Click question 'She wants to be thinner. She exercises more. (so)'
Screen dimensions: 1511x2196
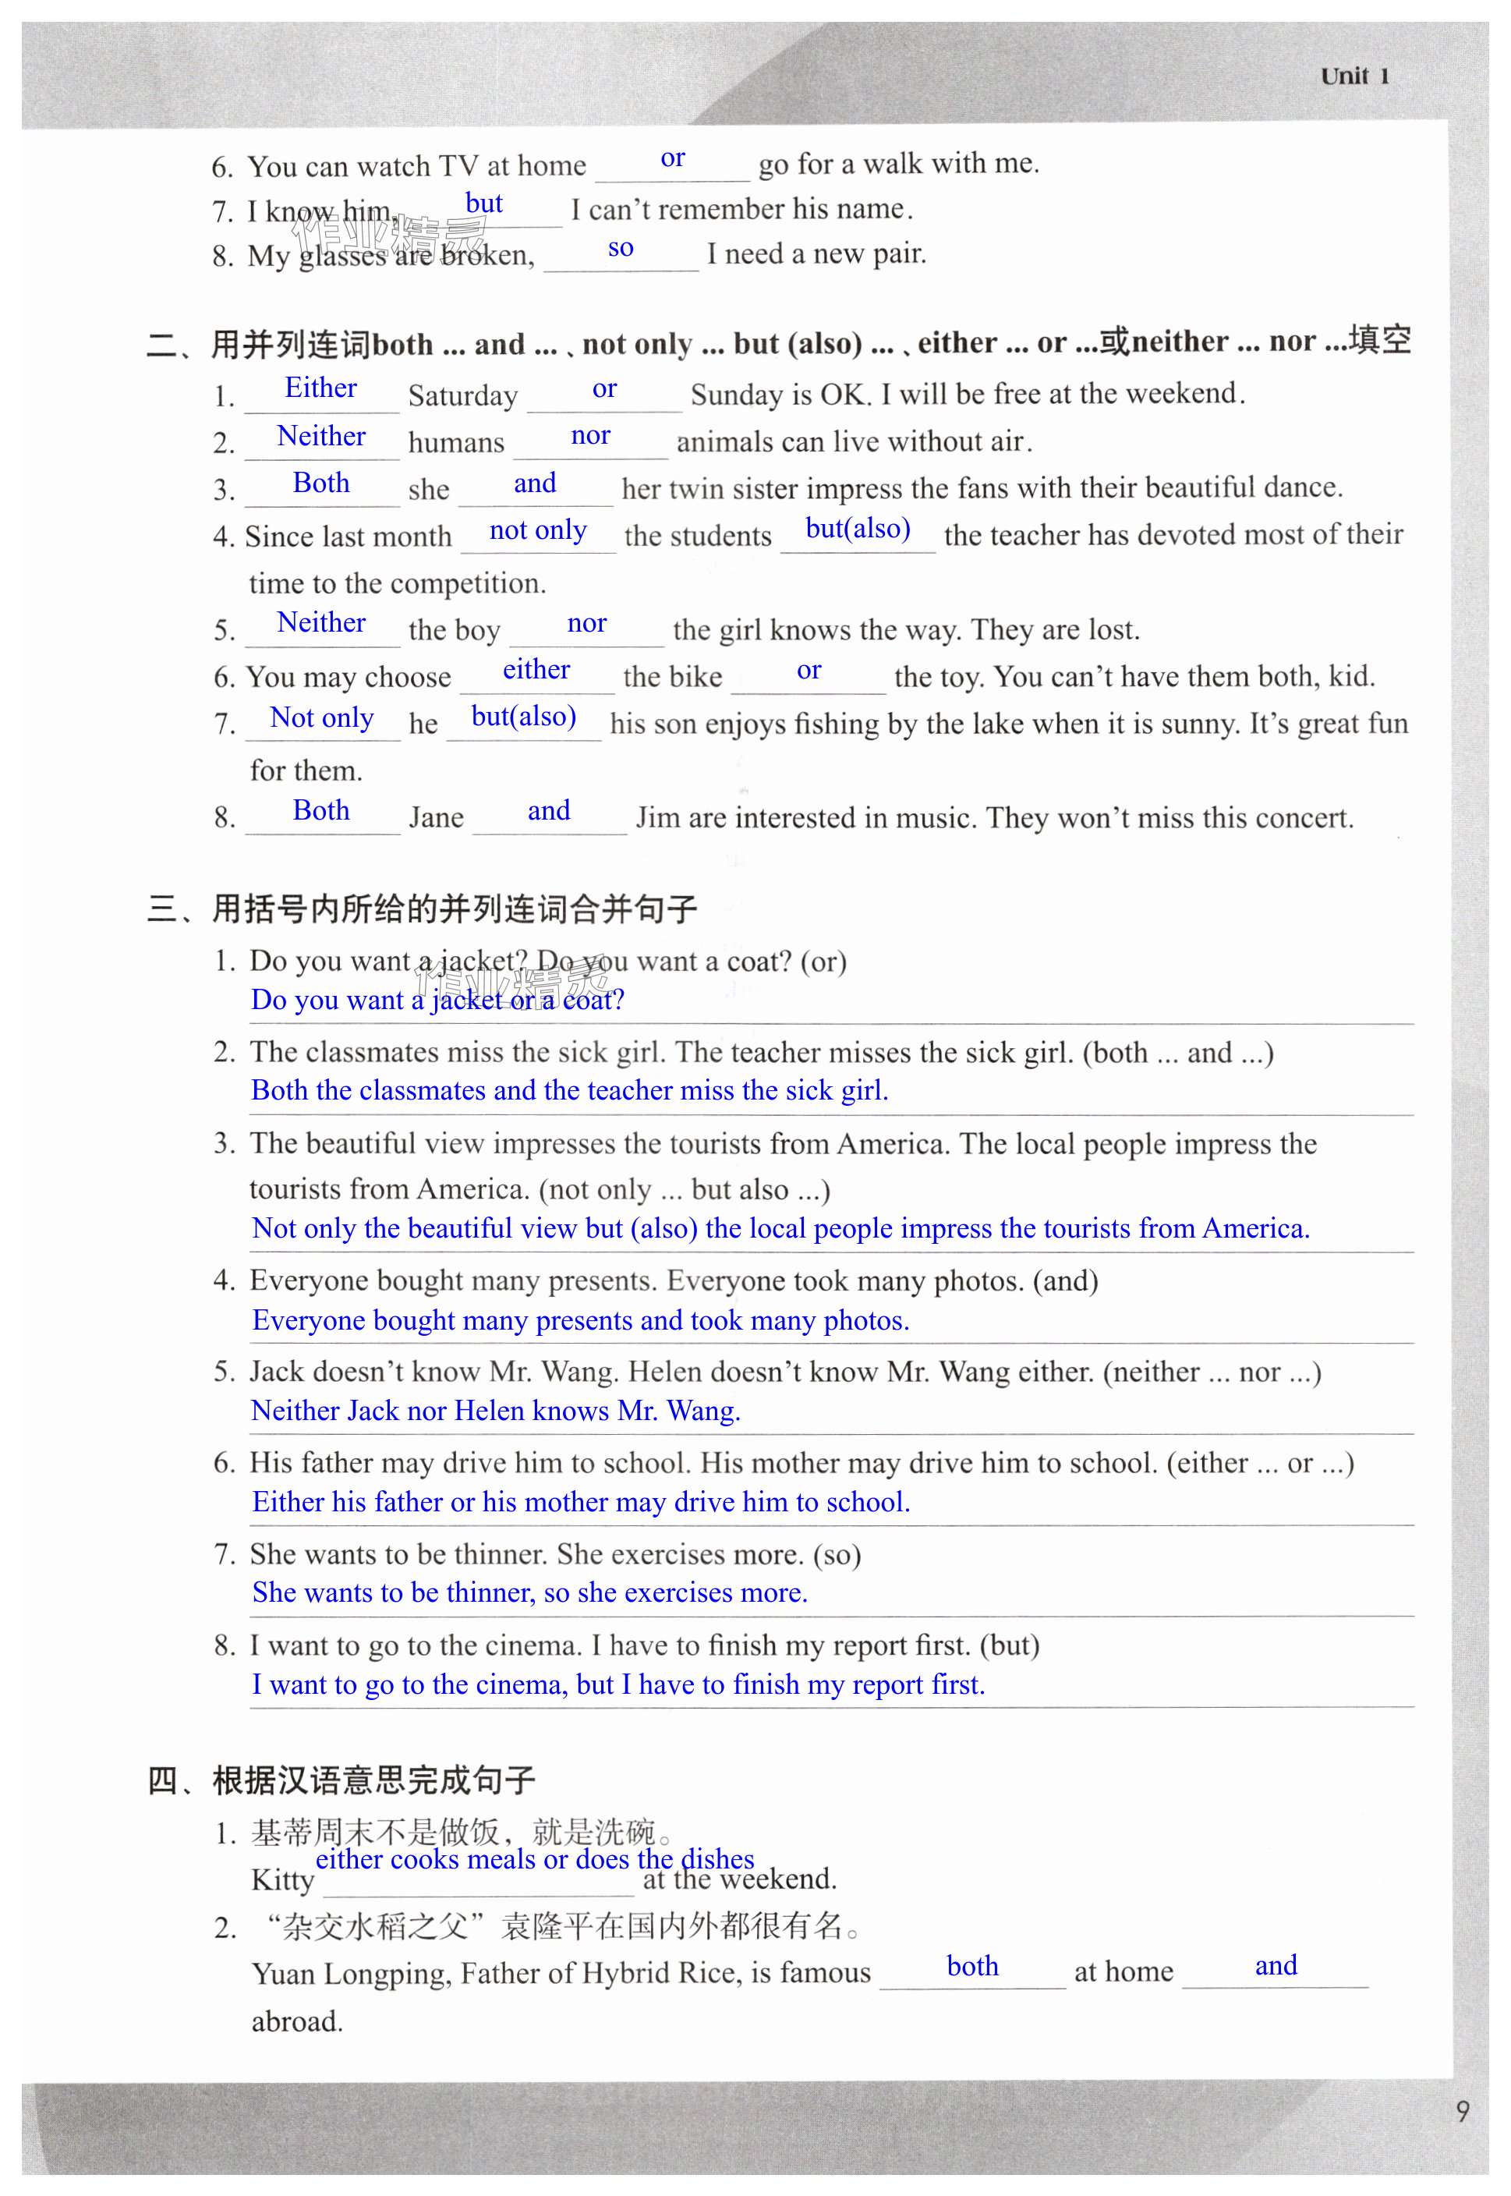(x=556, y=1555)
